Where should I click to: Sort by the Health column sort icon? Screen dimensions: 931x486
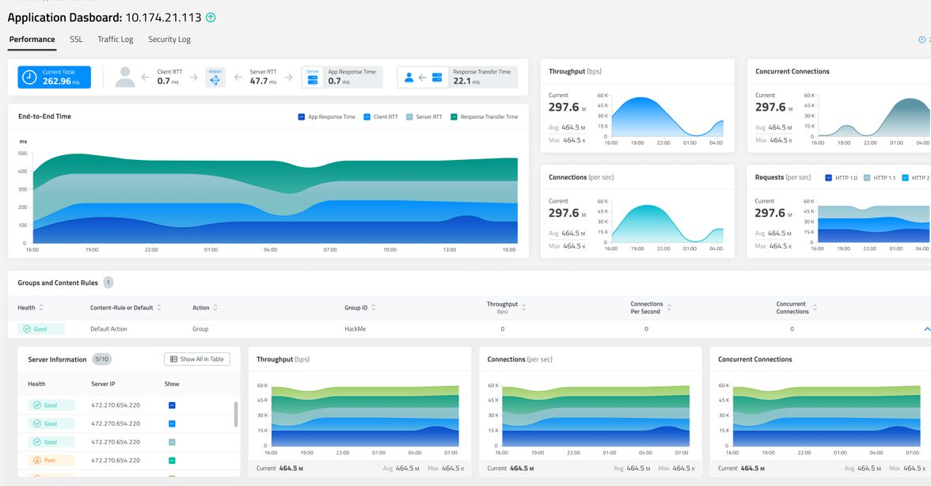point(41,308)
